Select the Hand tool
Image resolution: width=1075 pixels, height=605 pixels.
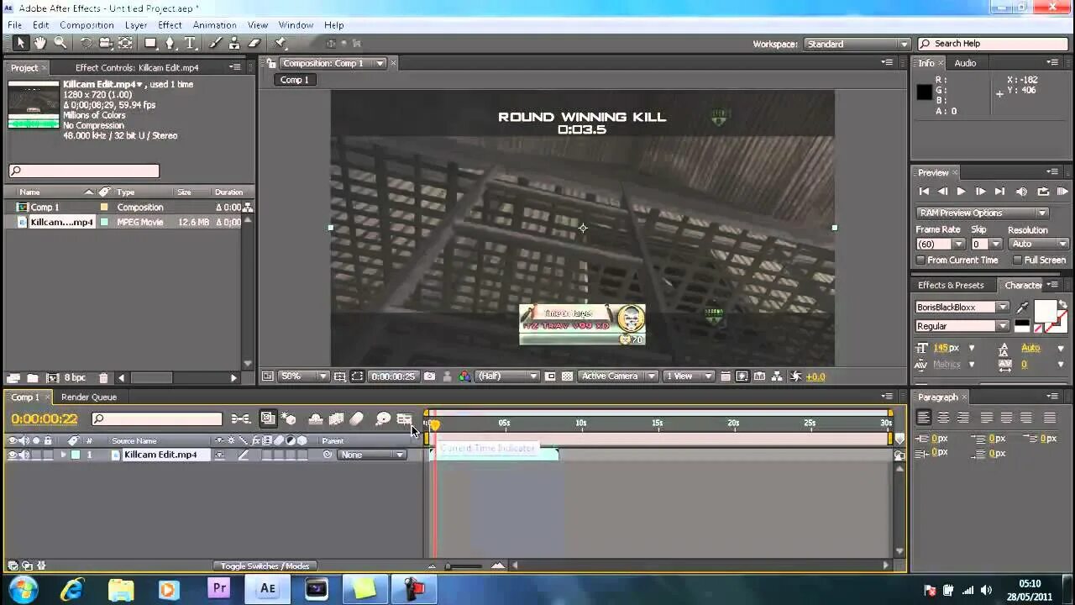pyautogui.click(x=40, y=43)
